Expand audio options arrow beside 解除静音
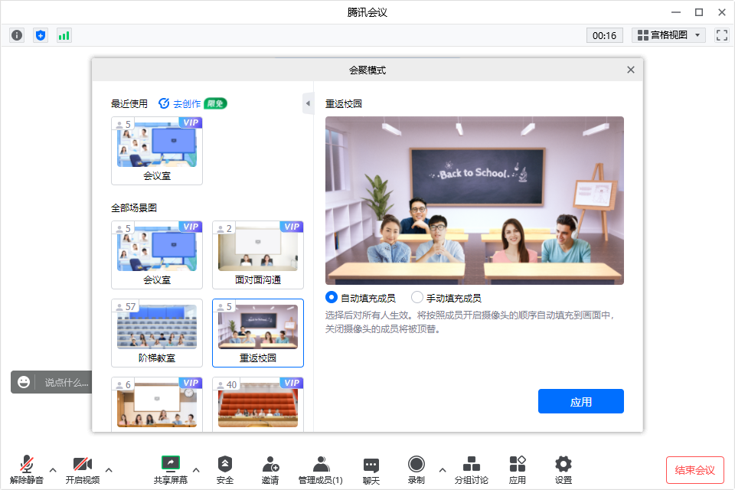Image resolution: width=735 pixels, height=490 pixels. (53, 470)
